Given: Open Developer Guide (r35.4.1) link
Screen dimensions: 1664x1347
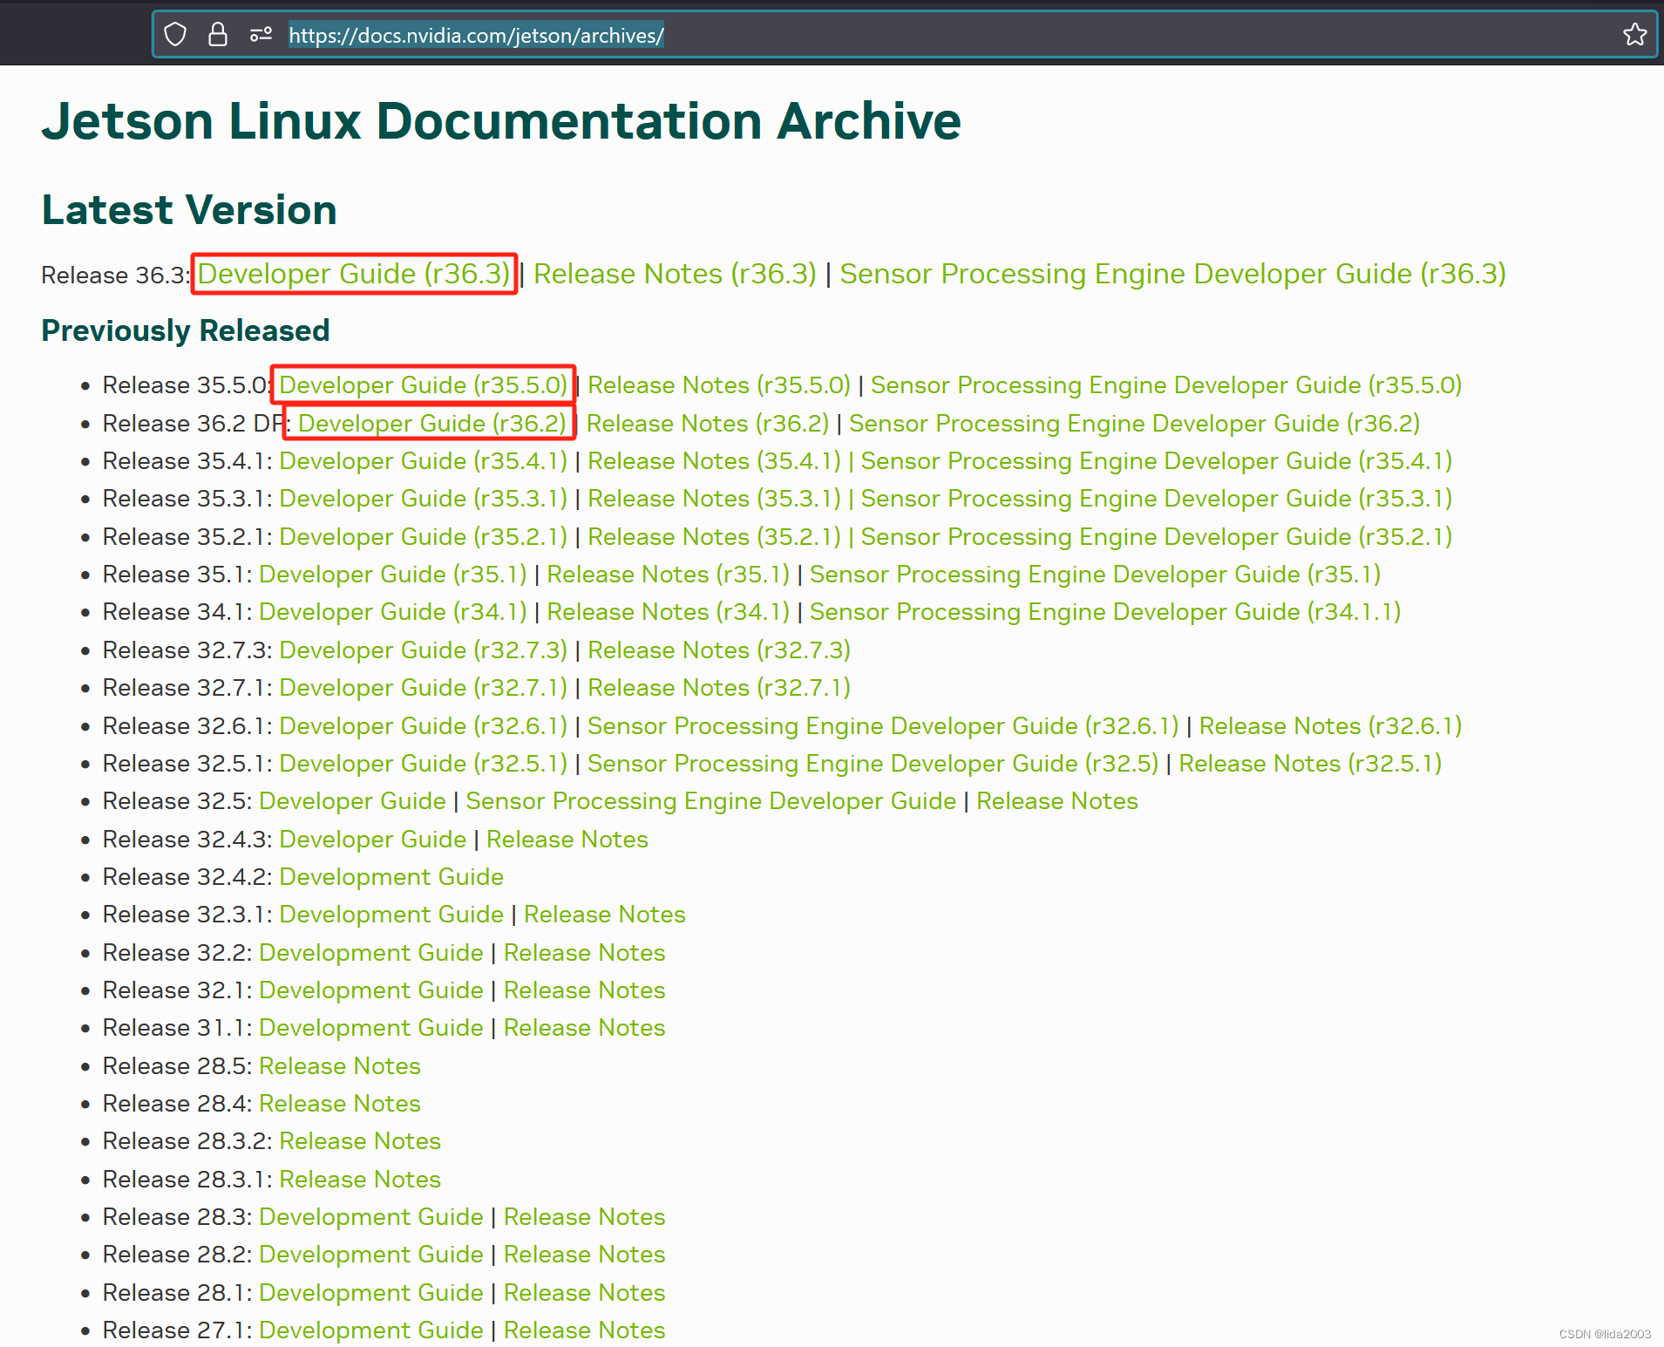Looking at the screenshot, I should click(423, 461).
